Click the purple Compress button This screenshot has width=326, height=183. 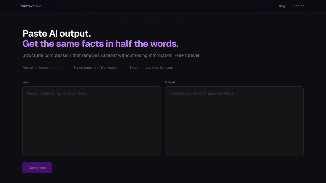tap(37, 168)
